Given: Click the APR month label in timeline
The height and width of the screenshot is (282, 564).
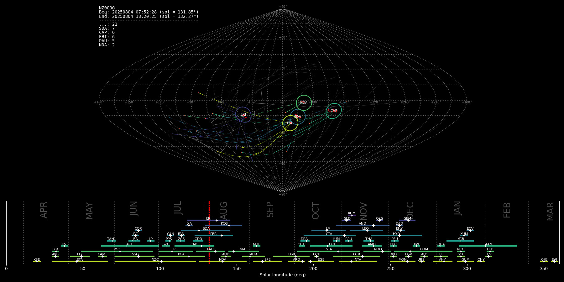Looking at the screenshot, I should 44,210.
